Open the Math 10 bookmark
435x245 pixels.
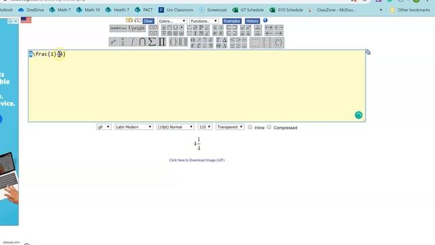[88, 10]
